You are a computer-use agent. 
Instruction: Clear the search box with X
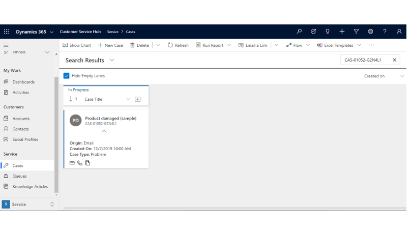pyautogui.click(x=394, y=60)
